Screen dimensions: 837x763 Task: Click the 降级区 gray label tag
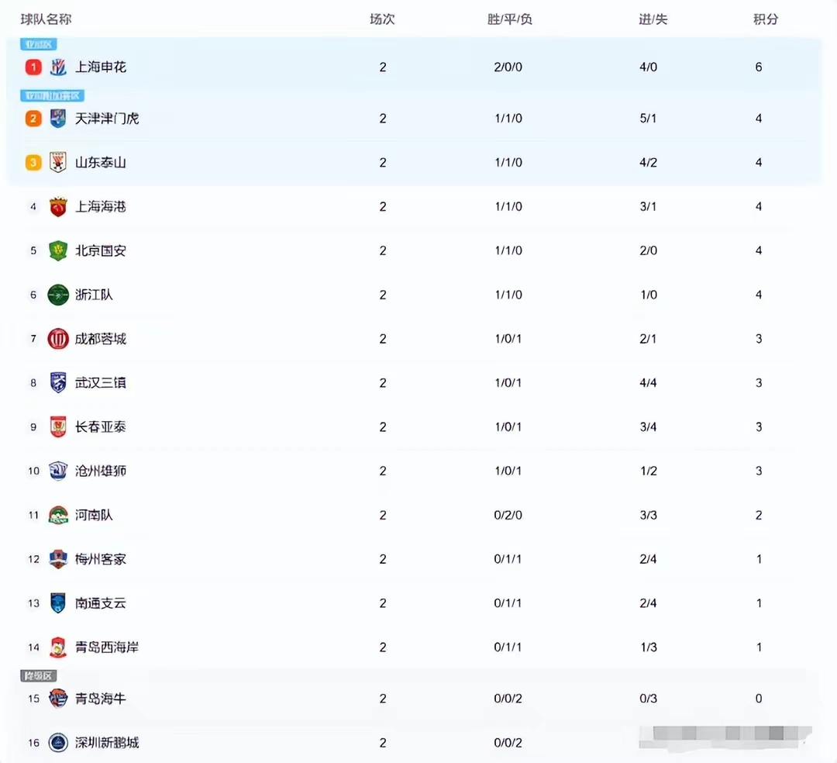(x=39, y=676)
